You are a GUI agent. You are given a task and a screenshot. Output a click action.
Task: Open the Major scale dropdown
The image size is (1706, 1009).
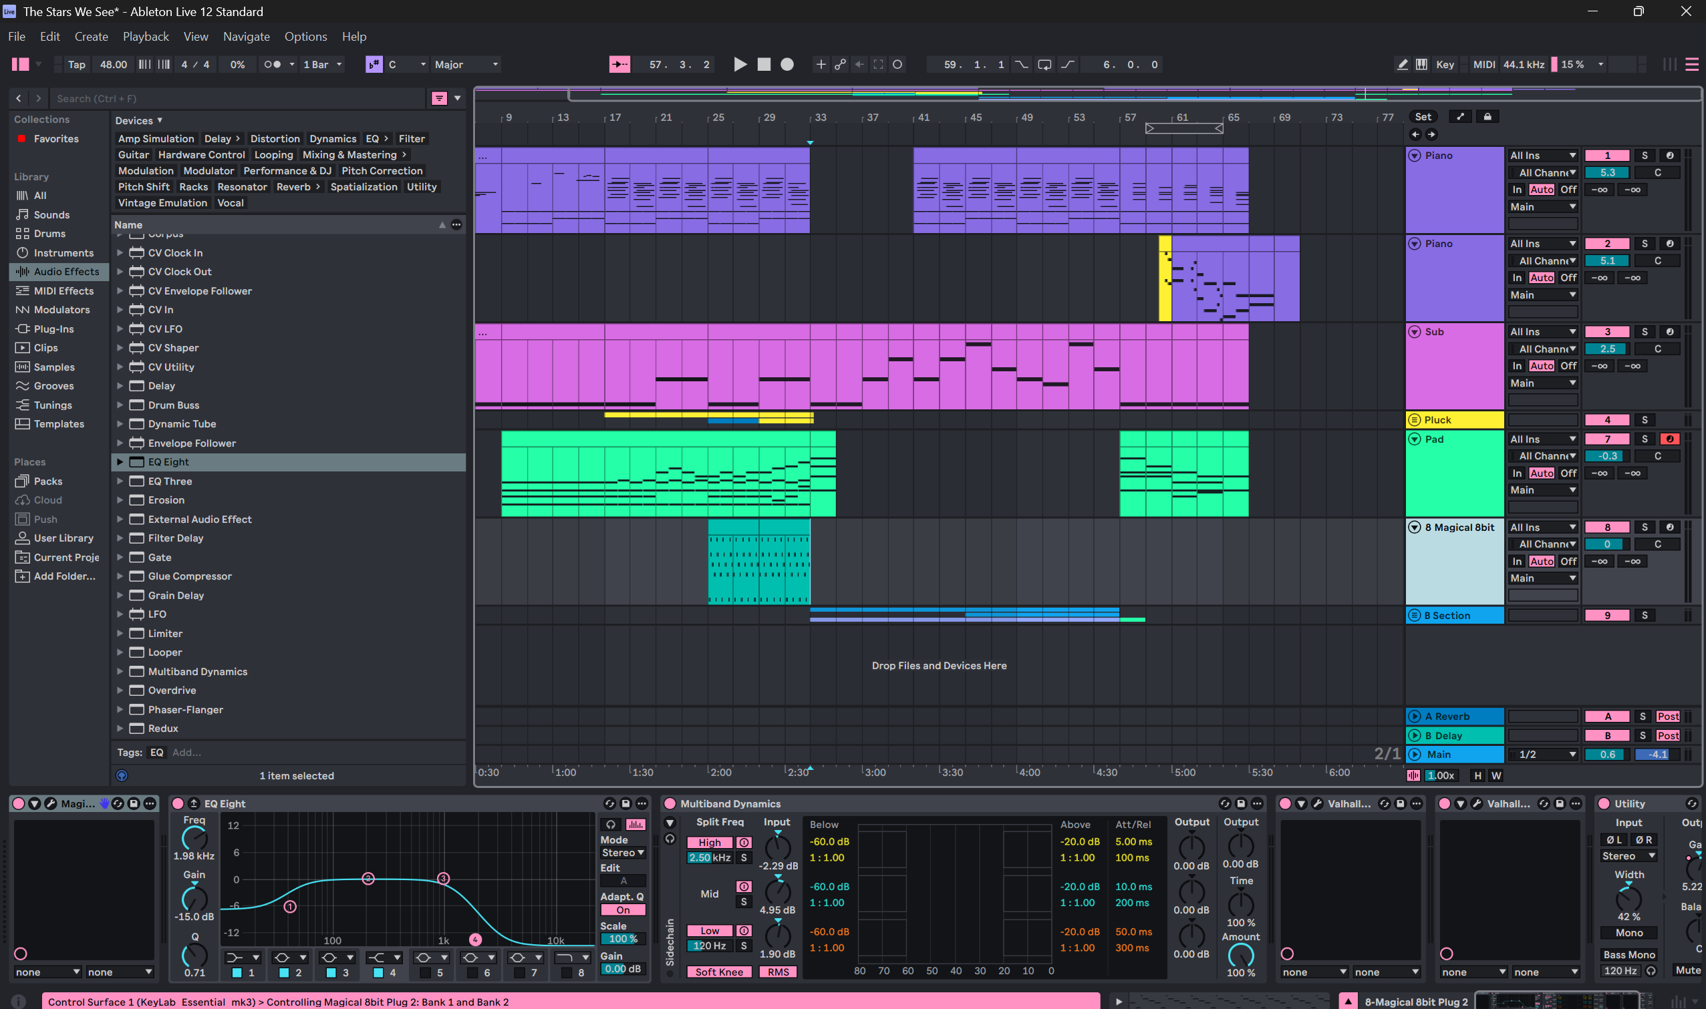coord(466,65)
